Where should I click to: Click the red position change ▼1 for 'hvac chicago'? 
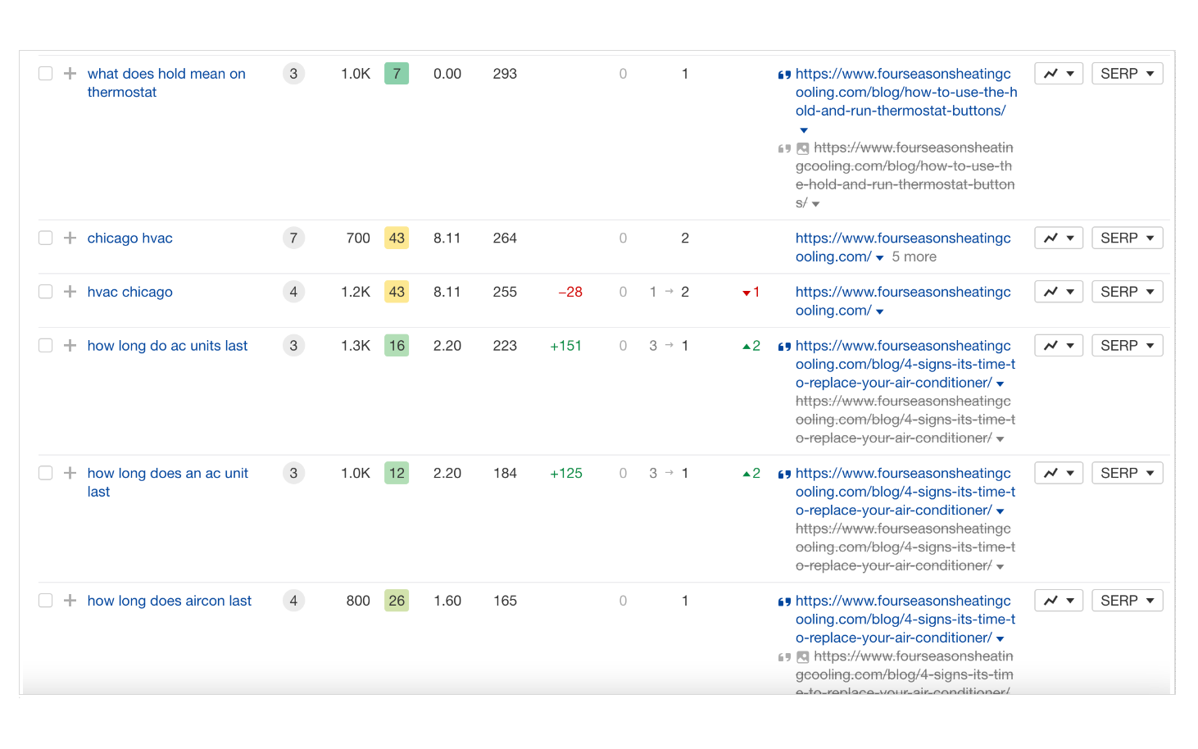pyautogui.click(x=751, y=293)
